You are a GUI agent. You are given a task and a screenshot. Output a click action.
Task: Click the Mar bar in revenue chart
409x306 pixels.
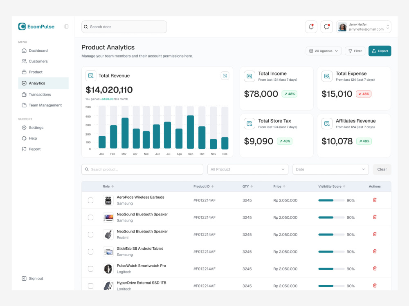click(x=125, y=133)
